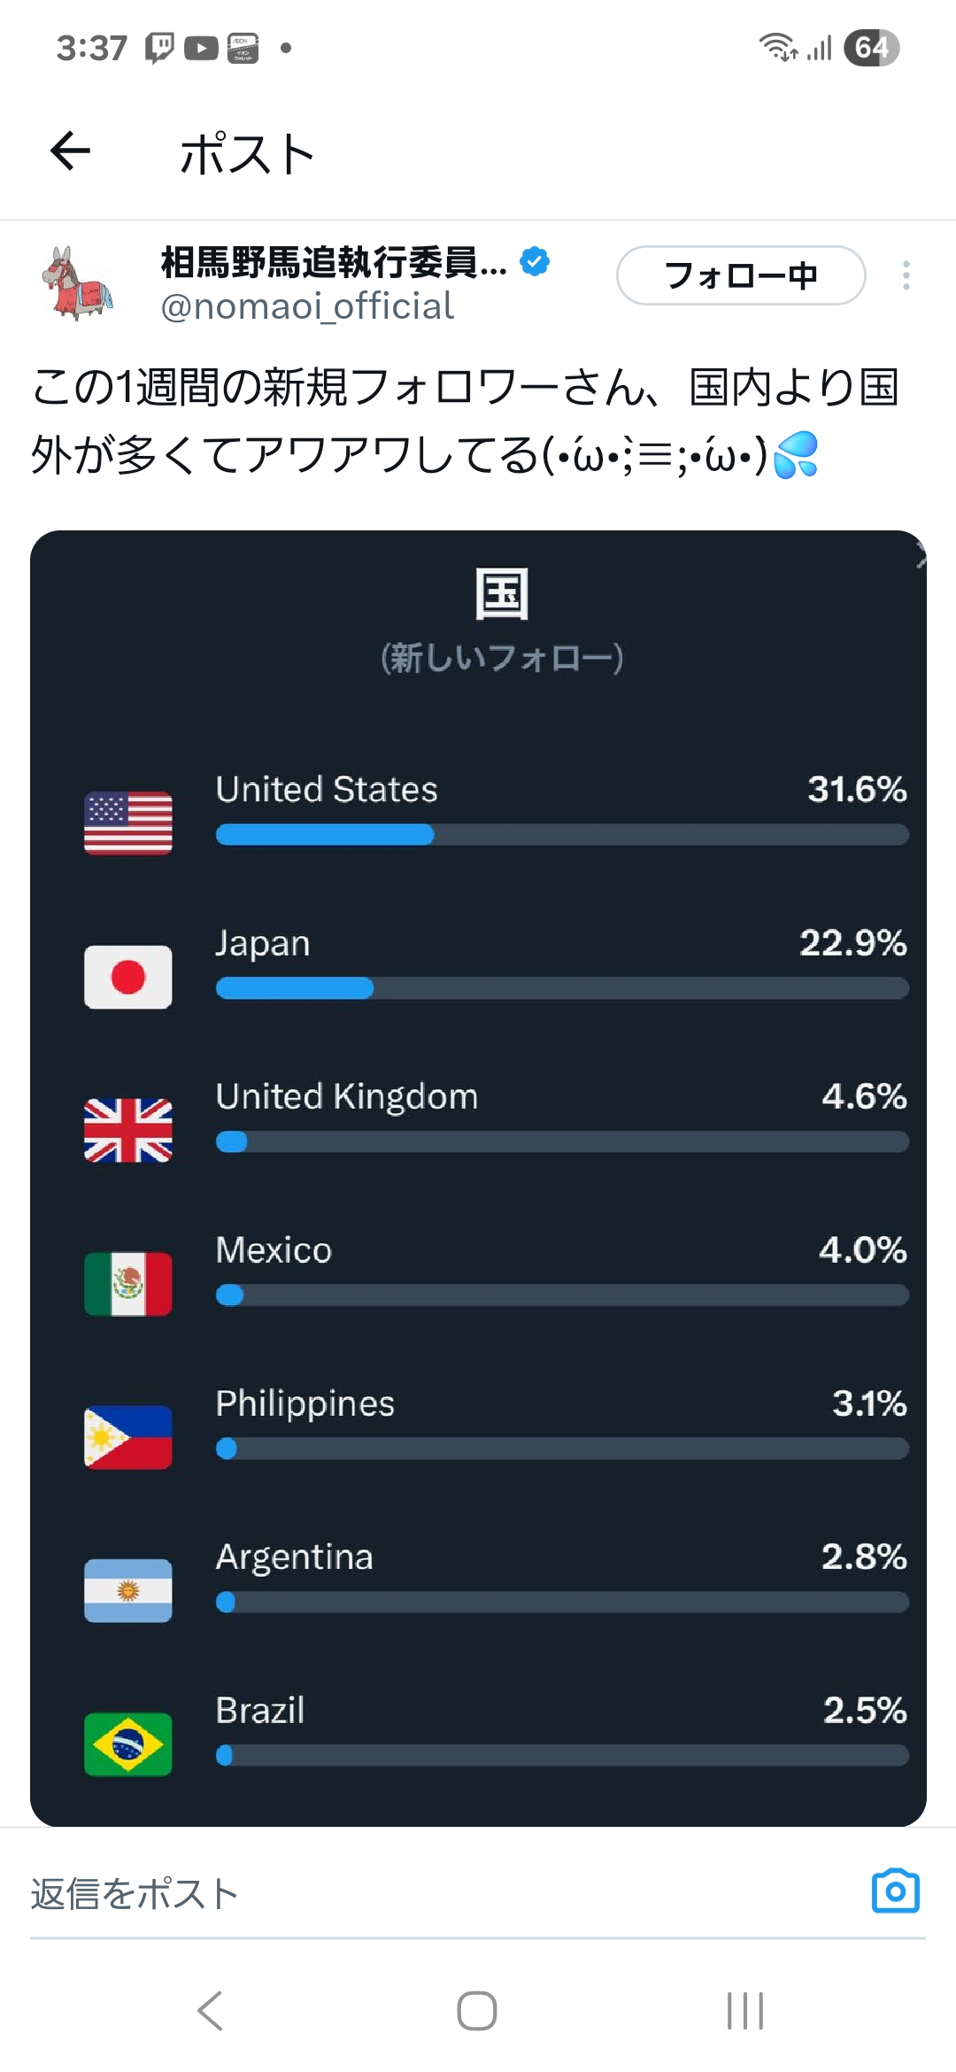Tap the Twitch notification status icon
The height and width of the screenshot is (2072, 956).
point(159,47)
